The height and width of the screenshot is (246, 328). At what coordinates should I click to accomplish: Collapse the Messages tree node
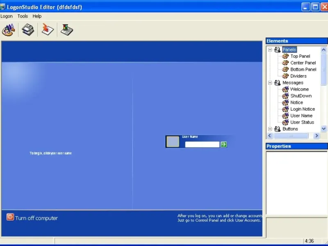[x=270, y=83]
